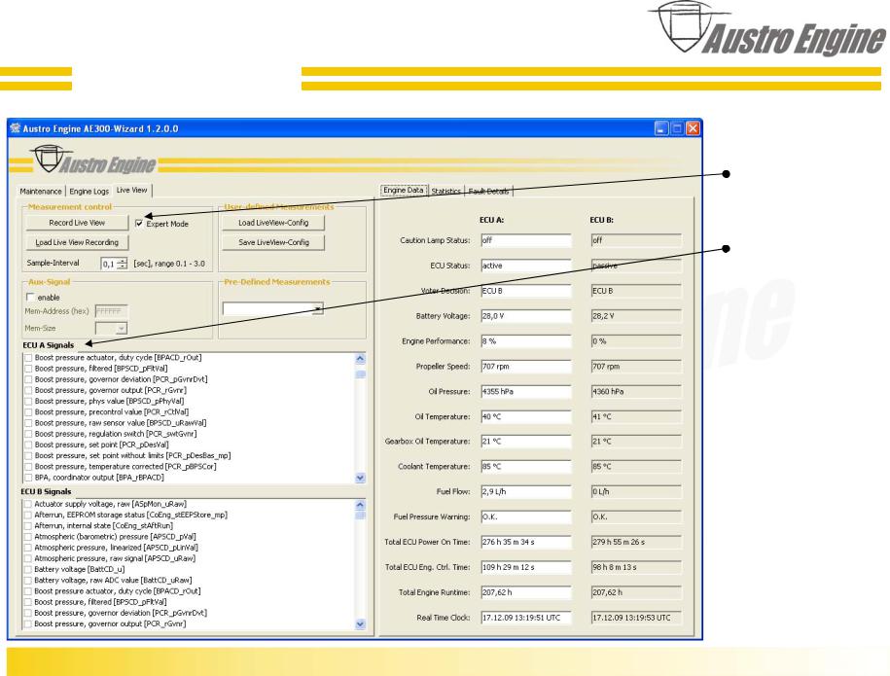Click the ECU B Oil Pressure value 4360 hPa
This screenshot has height=676, width=890.
[636, 392]
